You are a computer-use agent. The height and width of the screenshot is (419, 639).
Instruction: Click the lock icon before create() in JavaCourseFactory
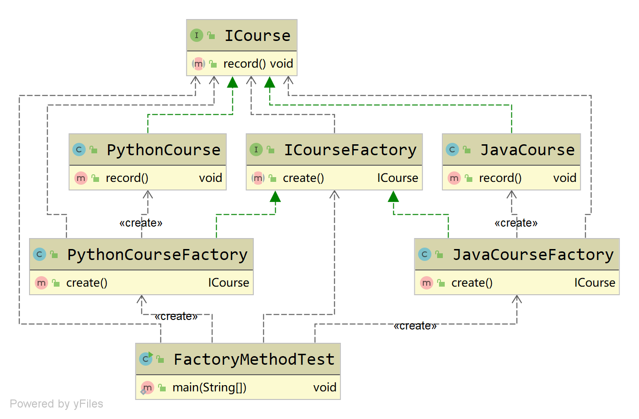(441, 283)
